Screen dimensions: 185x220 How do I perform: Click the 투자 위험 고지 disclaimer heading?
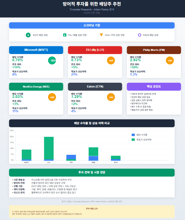pos(92,209)
